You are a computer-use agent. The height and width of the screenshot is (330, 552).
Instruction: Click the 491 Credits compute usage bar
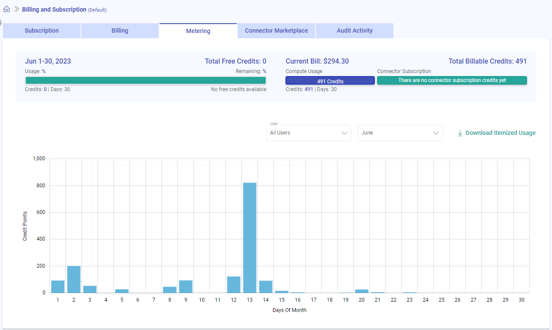pos(330,81)
